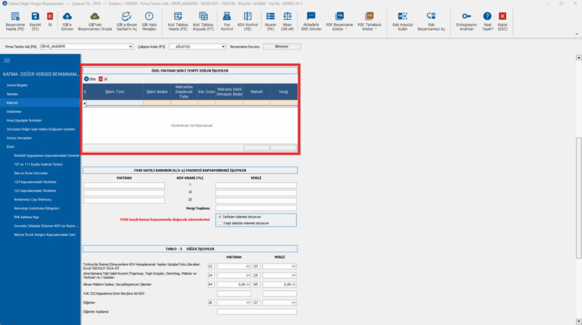
Task: Click Mükellefe SMS Gönder icon
Action: coord(311,16)
